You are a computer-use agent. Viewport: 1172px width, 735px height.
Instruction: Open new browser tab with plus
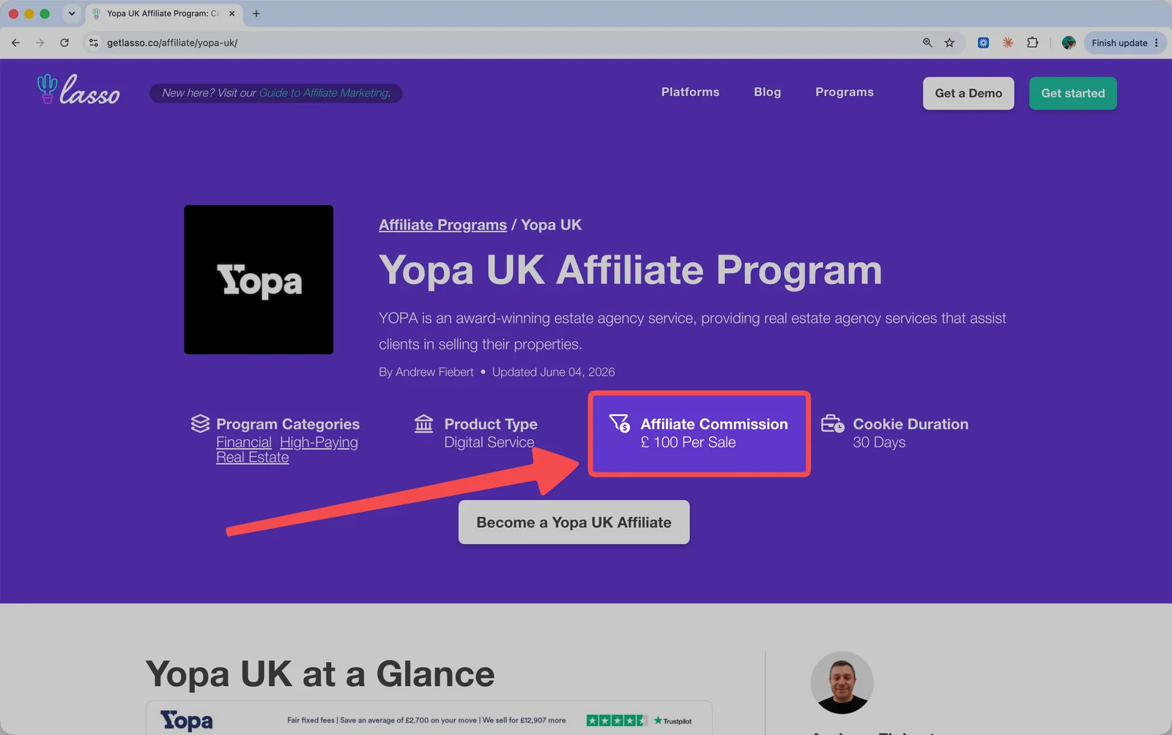[256, 13]
